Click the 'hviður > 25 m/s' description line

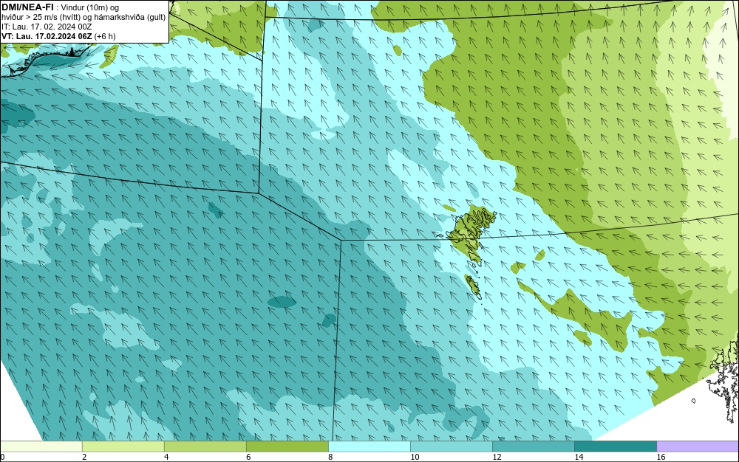pyautogui.click(x=84, y=17)
